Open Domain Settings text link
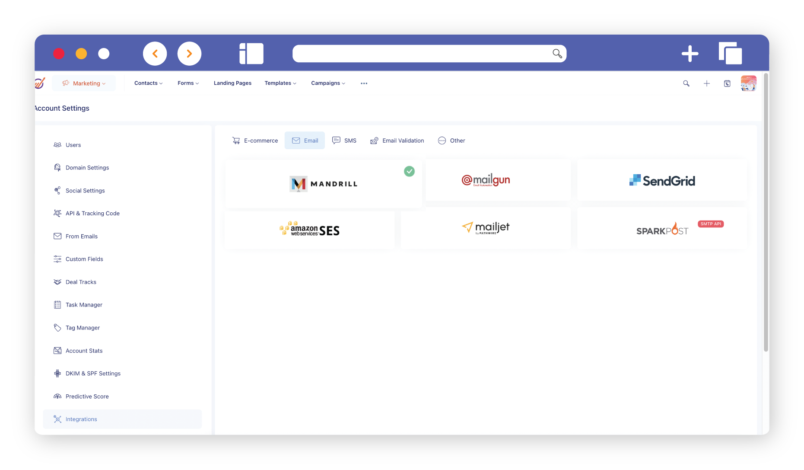This screenshot has width=804, height=470. pos(87,168)
